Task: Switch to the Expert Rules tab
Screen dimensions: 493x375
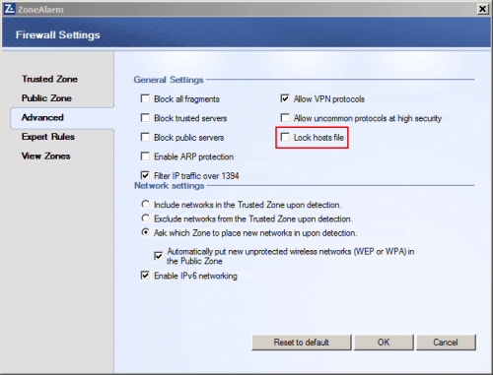Action: 48,137
